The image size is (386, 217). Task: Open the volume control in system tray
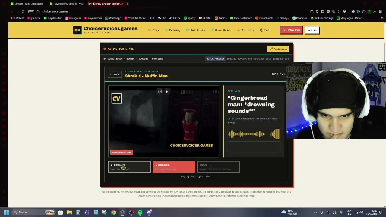click(361, 212)
